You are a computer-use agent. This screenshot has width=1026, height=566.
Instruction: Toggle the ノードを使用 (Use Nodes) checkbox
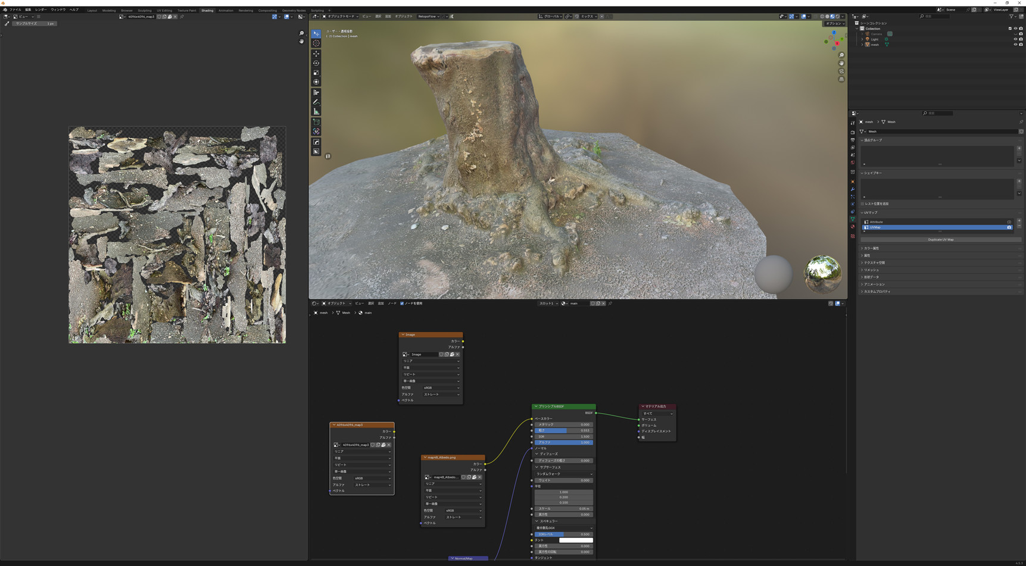coord(402,304)
